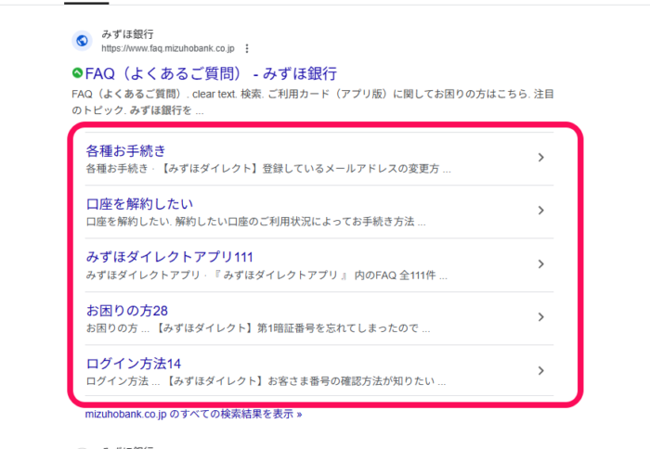
Task: Open the お困りの方28 sitelink
Action: click(x=127, y=310)
